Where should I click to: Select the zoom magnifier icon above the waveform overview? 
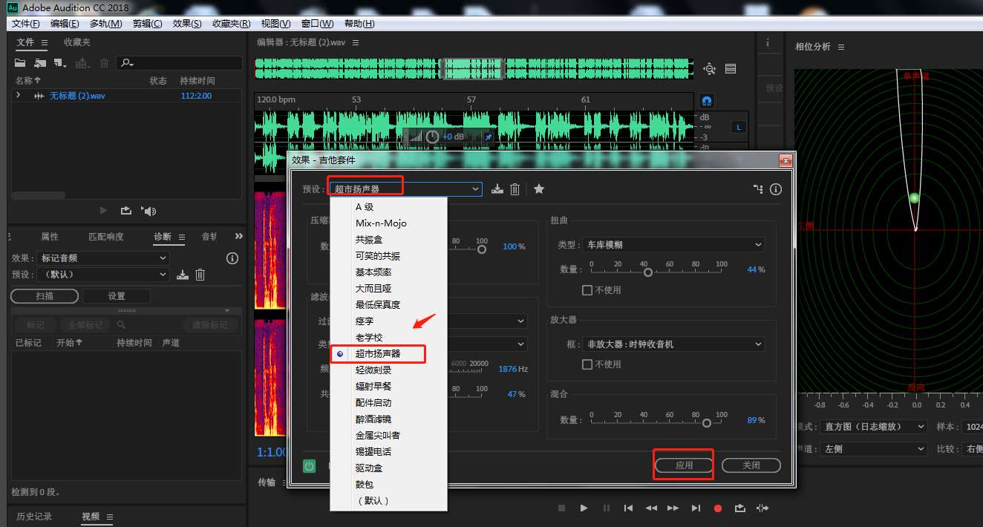[x=709, y=68]
